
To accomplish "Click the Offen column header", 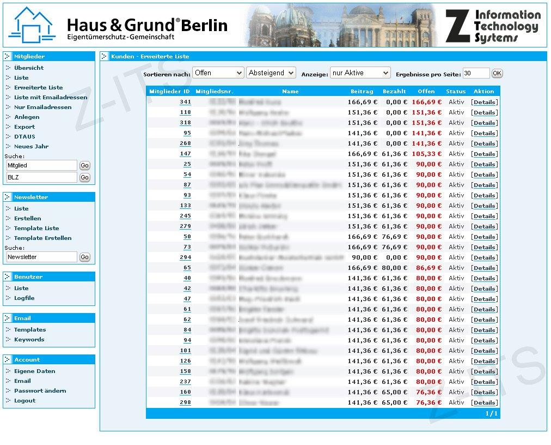I will [x=426, y=92].
